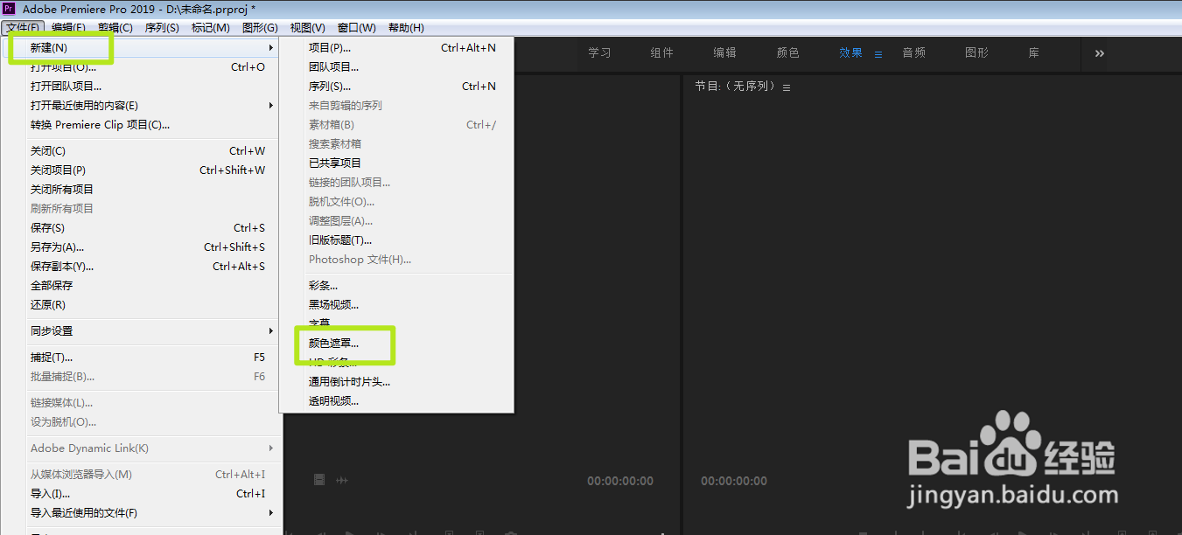Switch to the 学习 workspace tab
1182x535 pixels.
(599, 53)
